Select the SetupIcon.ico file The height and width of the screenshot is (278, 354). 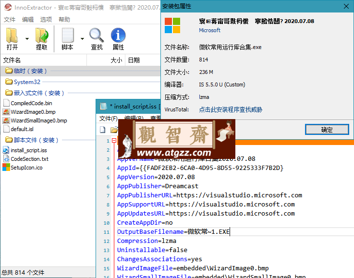(x=26, y=168)
